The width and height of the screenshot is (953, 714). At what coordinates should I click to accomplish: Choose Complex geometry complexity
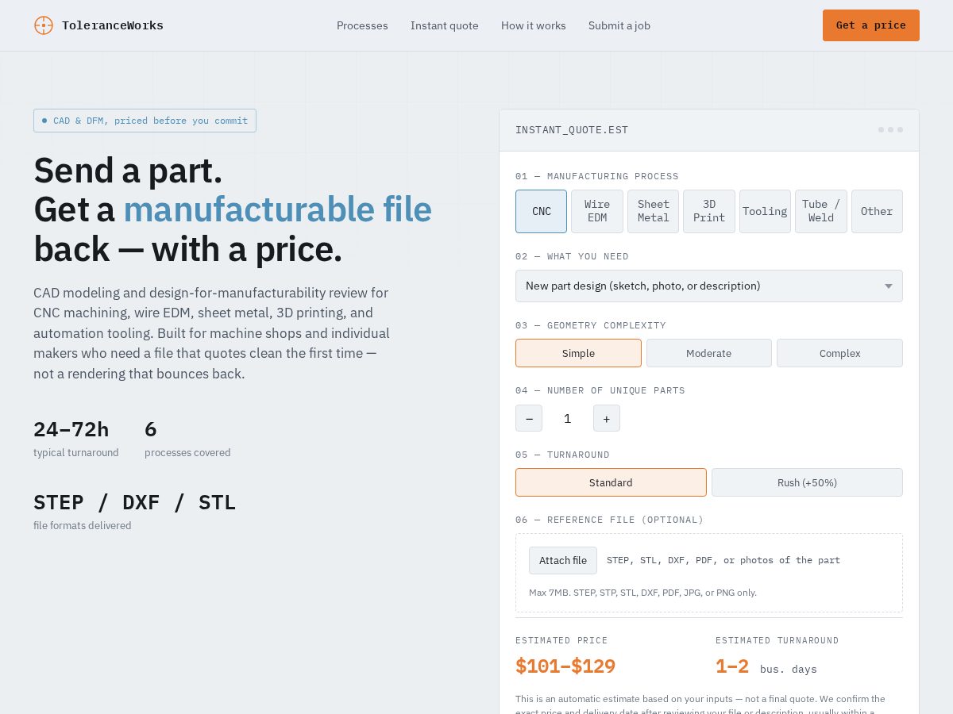[839, 353]
